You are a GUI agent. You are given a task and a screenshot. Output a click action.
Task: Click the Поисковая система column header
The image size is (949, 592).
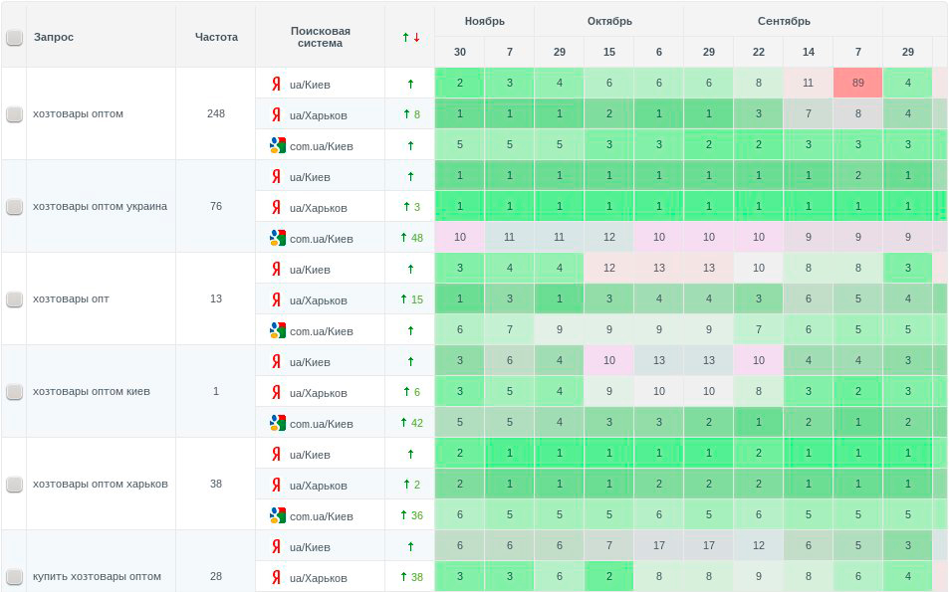320,37
